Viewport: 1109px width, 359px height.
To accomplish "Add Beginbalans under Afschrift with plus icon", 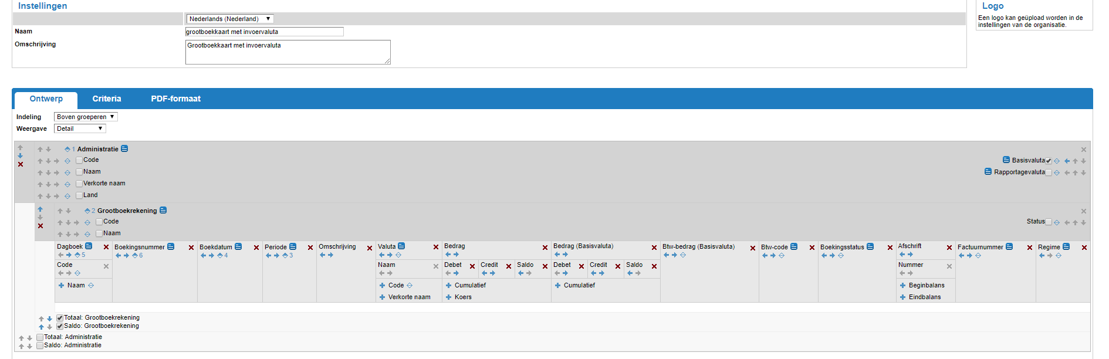I will (x=902, y=286).
